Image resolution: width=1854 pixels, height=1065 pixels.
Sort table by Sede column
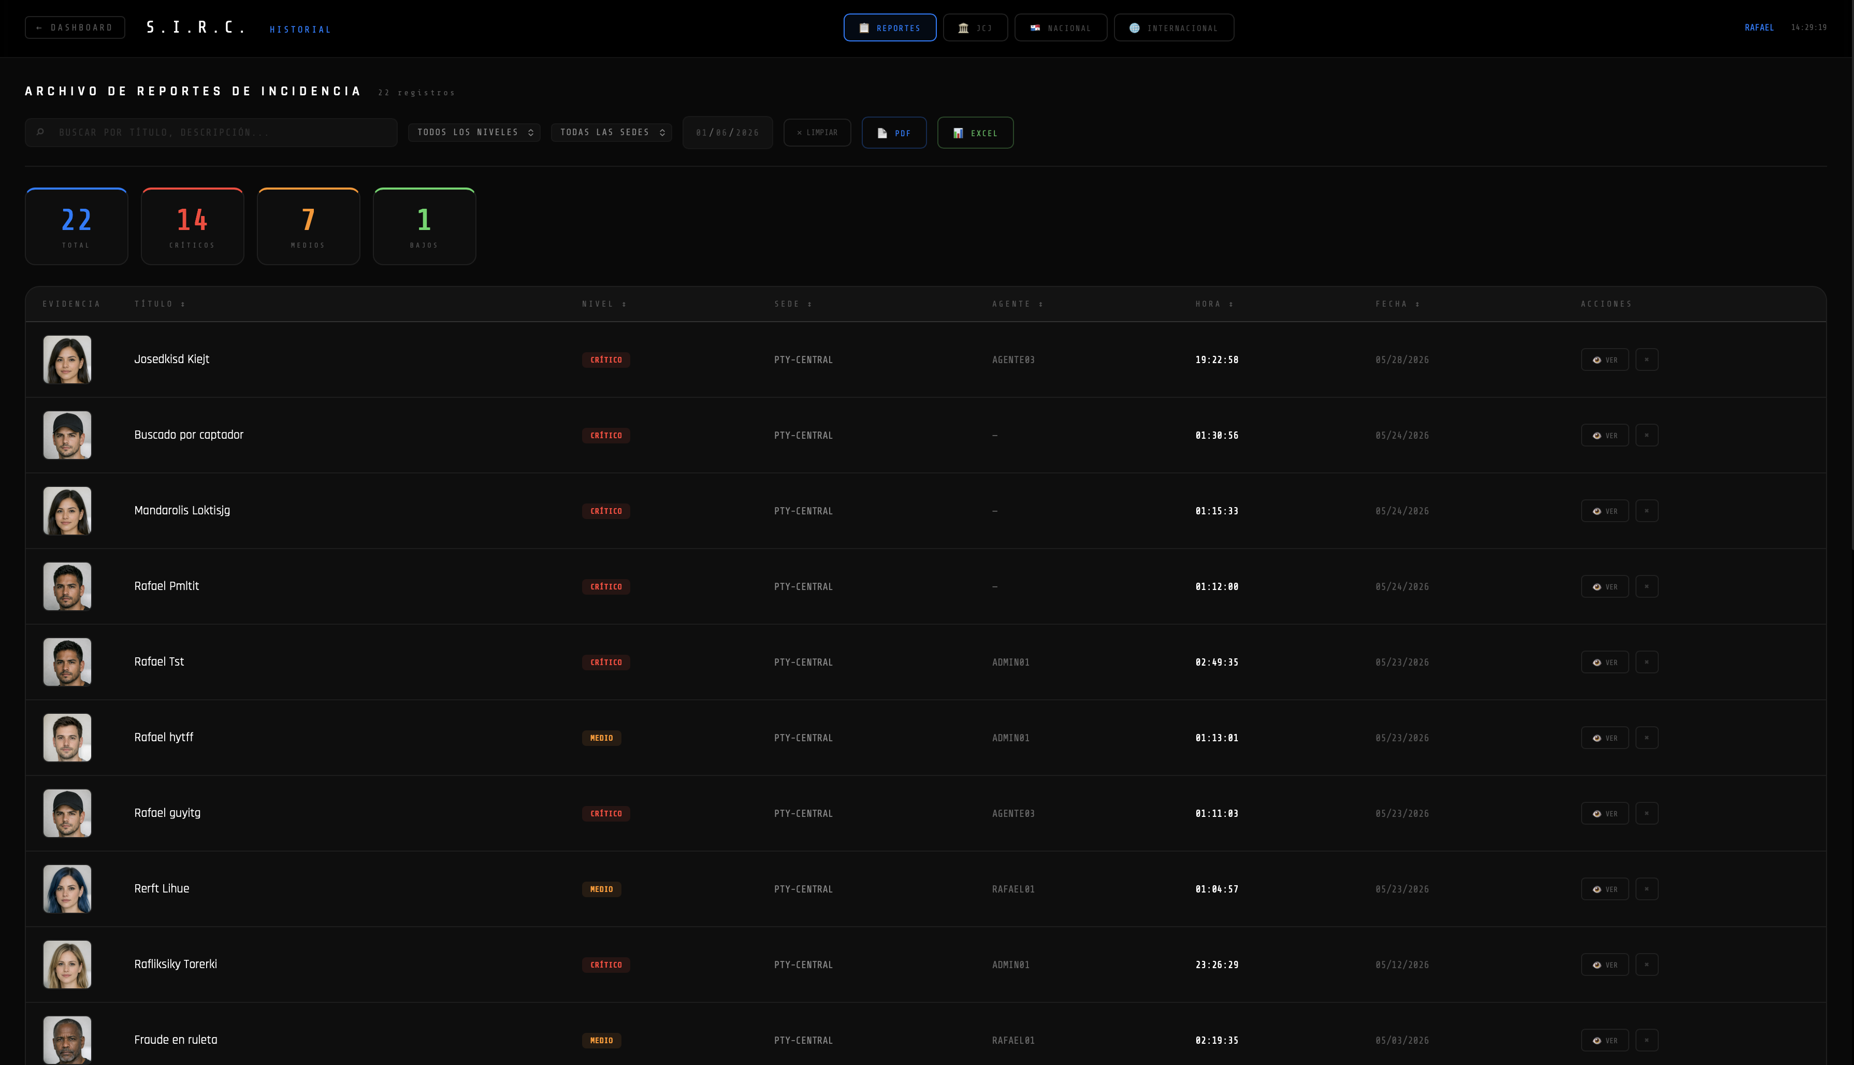click(793, 304)
